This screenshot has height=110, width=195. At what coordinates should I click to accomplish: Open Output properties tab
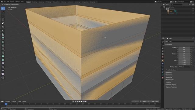tap(163, 48)
